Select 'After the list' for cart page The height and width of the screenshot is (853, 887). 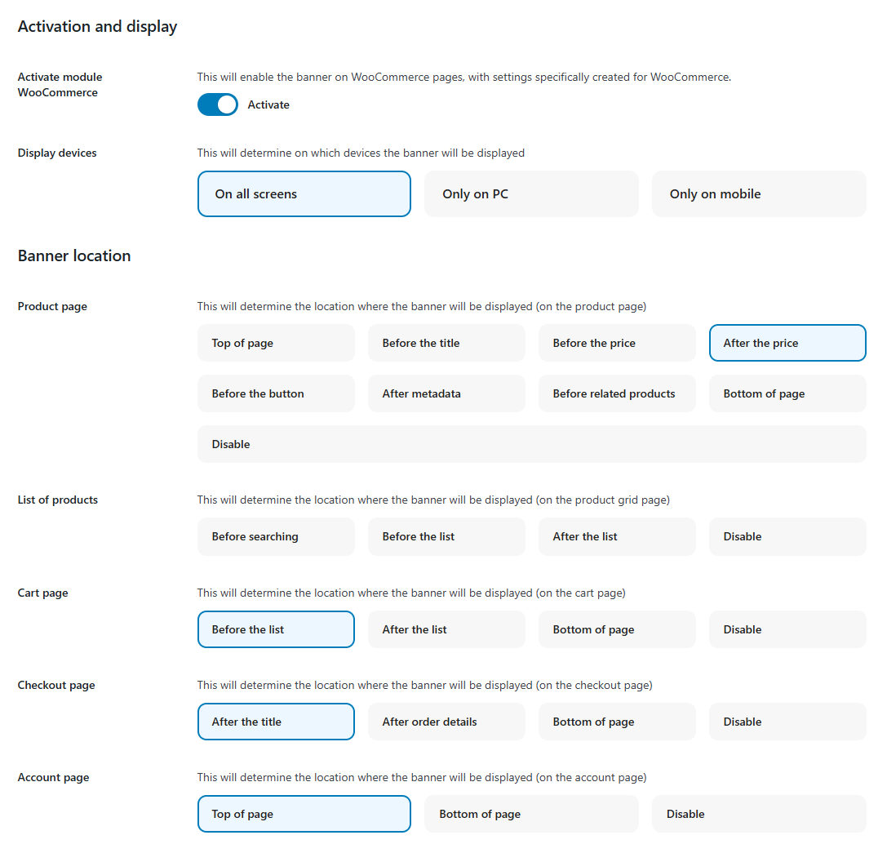[446, 629]
